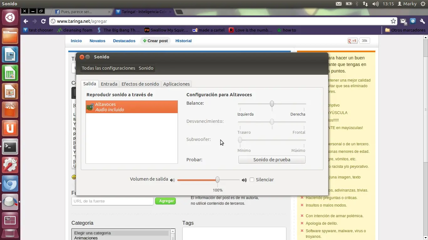The width and height of the screenshot is (428, 240).
Task: Open System Settings wrench-gear launcher icon
Action: (10, 165)
